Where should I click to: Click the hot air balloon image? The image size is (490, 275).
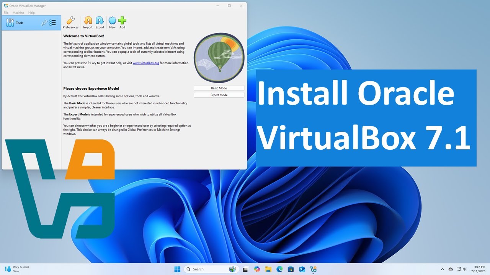point(219,58)
